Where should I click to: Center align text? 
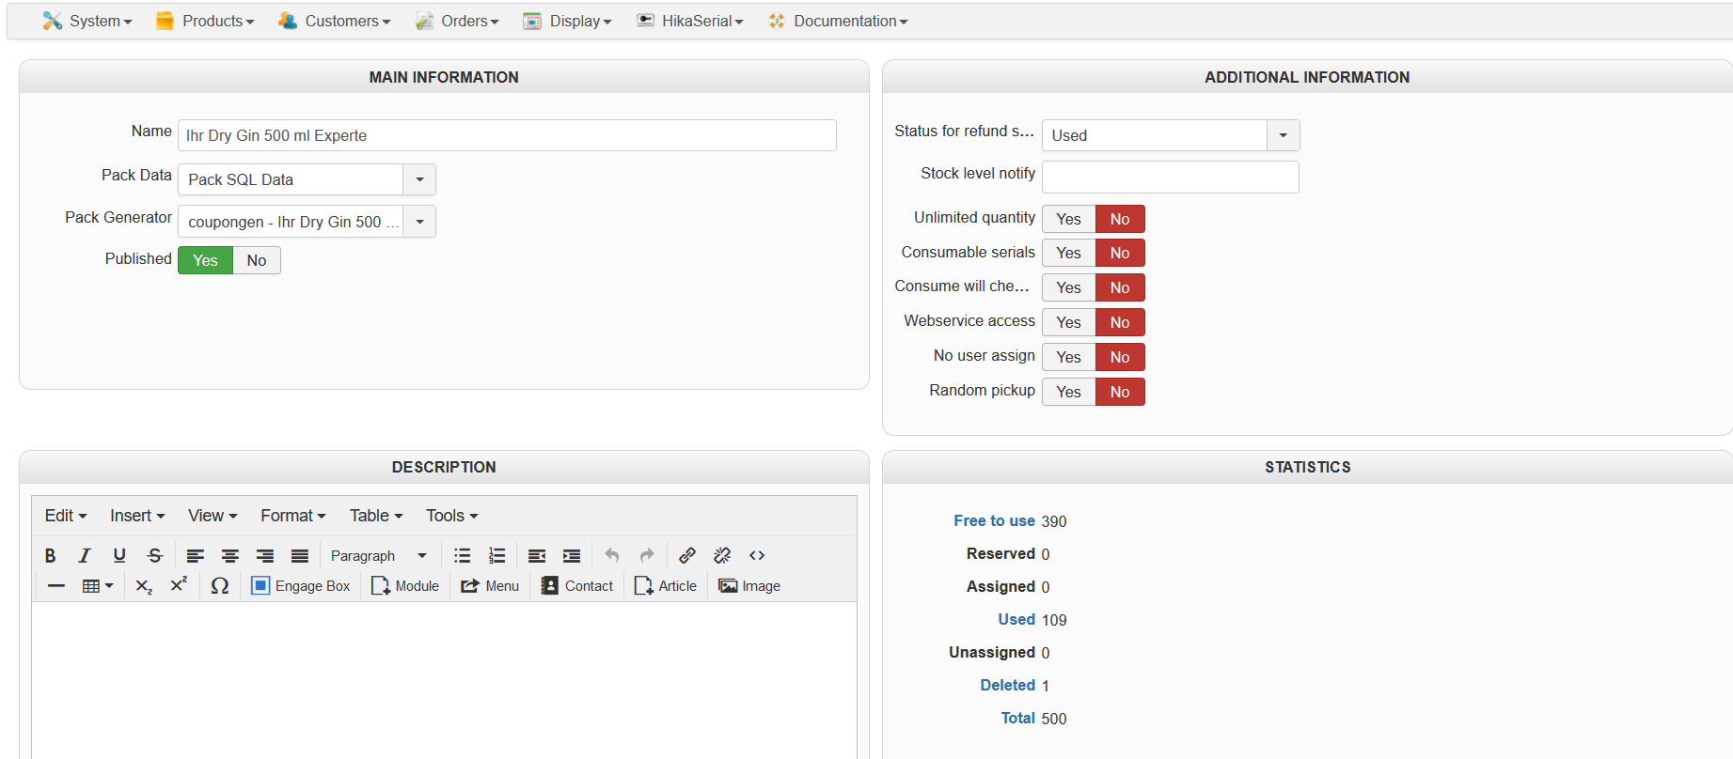(x=230, y=555)
